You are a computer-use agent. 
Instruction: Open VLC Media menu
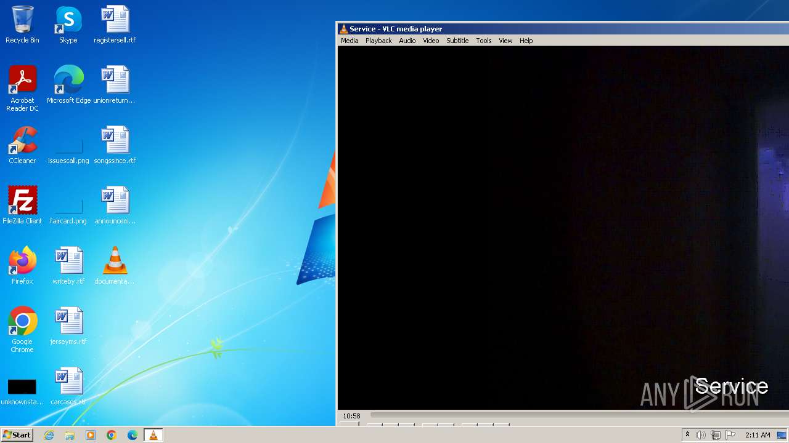coord(350,41)
